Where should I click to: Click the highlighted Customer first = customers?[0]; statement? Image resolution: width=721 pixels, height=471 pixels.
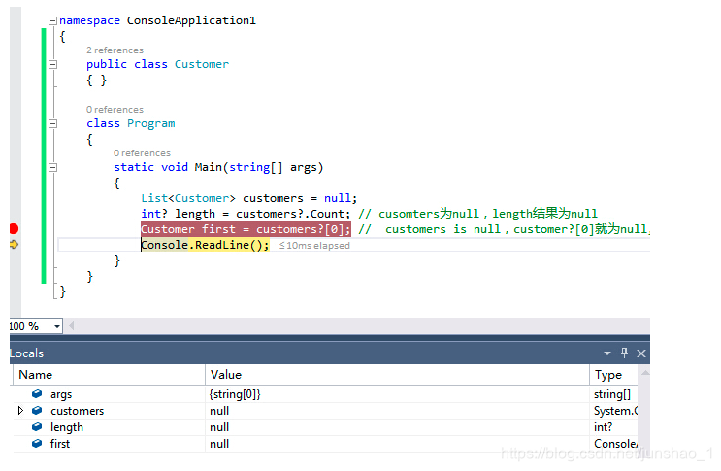click(246, 229)
